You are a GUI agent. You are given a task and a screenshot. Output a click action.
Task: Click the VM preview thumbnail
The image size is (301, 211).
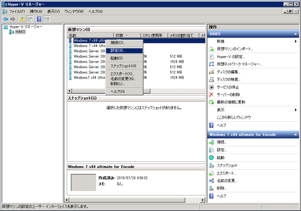click(x=83, y=183)
